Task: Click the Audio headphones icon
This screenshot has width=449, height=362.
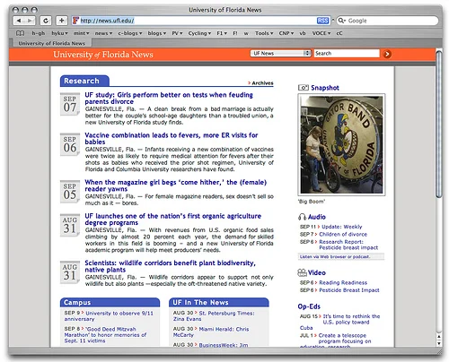Action: pos(302,217)
